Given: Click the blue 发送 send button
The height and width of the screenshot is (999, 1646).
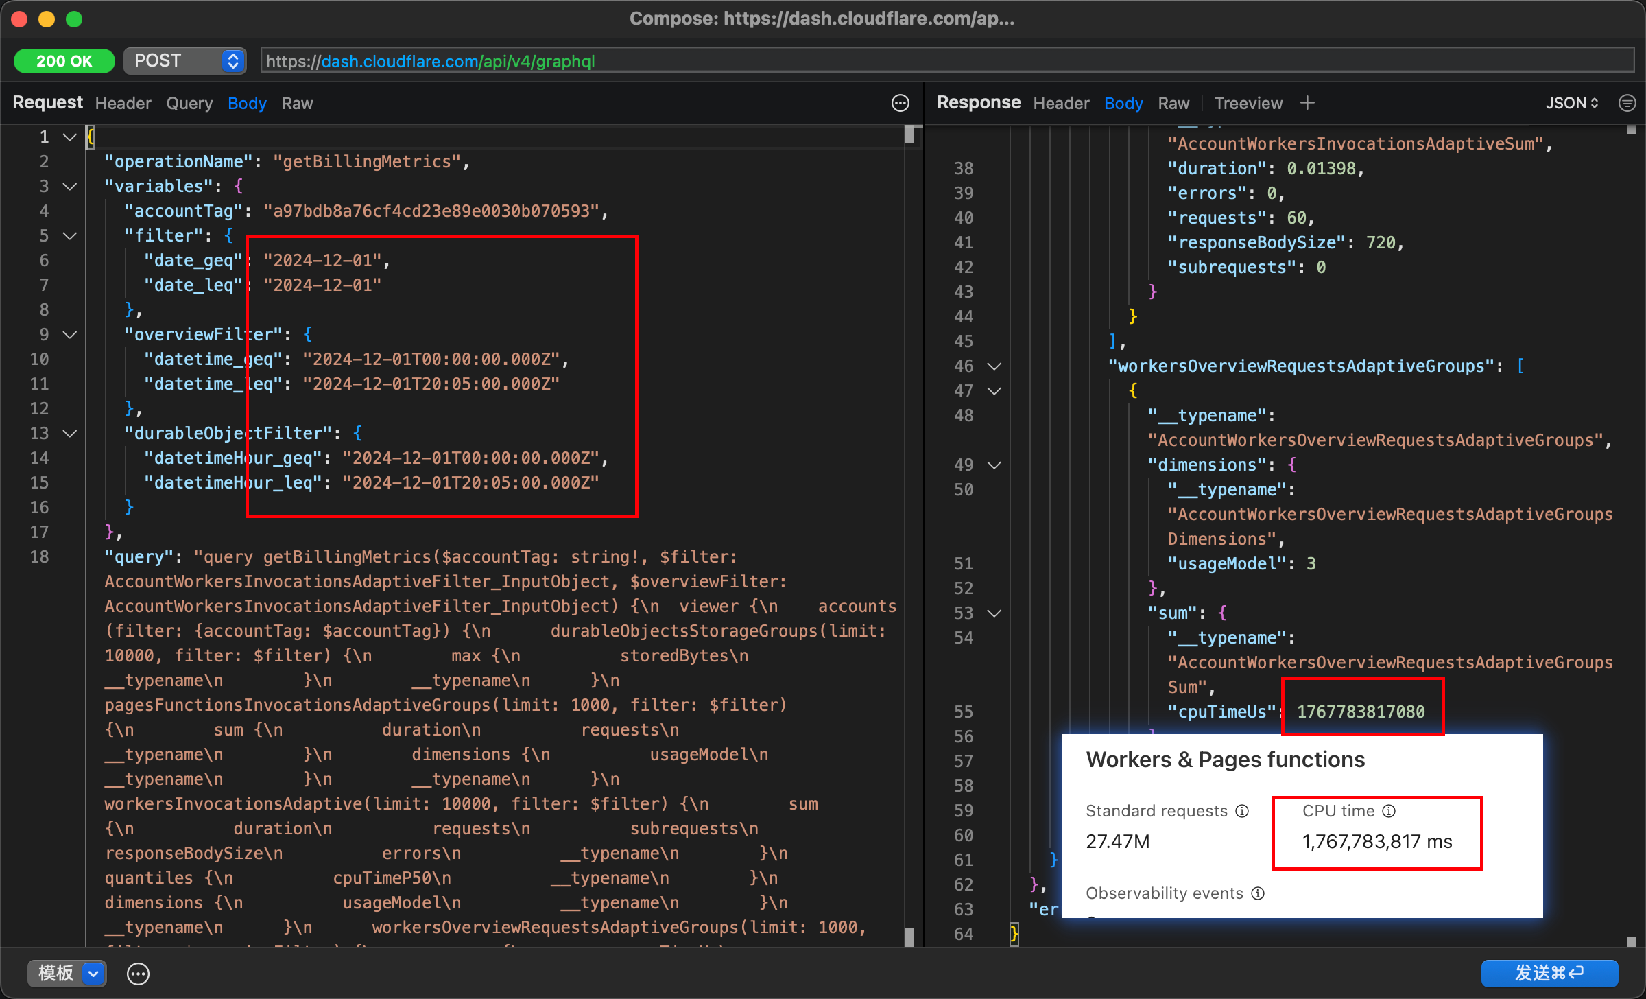Looking at the screenshot, I should (1549, 973).
